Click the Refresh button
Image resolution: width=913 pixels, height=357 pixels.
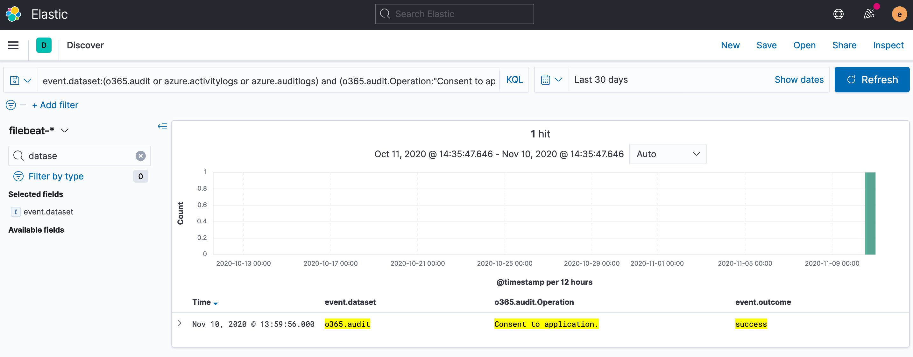coord(872,79)
